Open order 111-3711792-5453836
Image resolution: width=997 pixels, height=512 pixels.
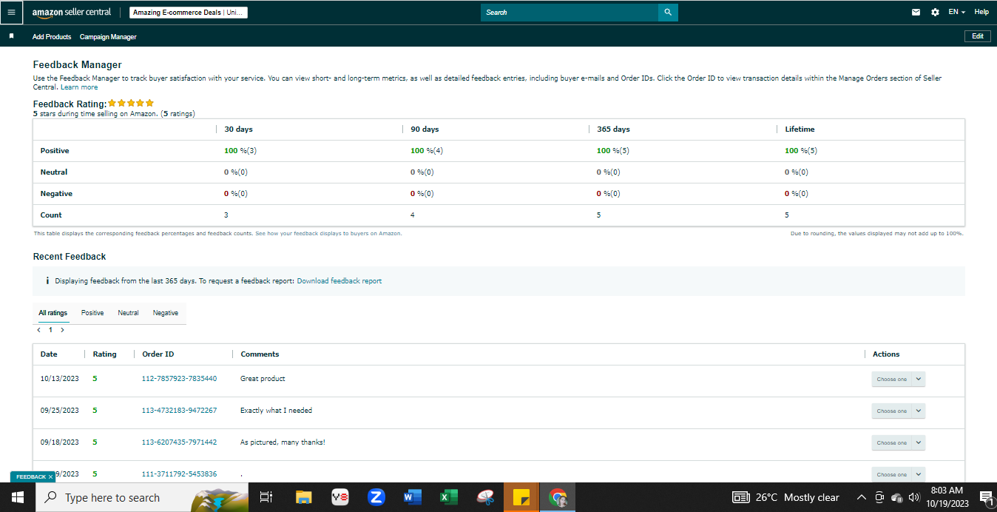pos(179,474)
